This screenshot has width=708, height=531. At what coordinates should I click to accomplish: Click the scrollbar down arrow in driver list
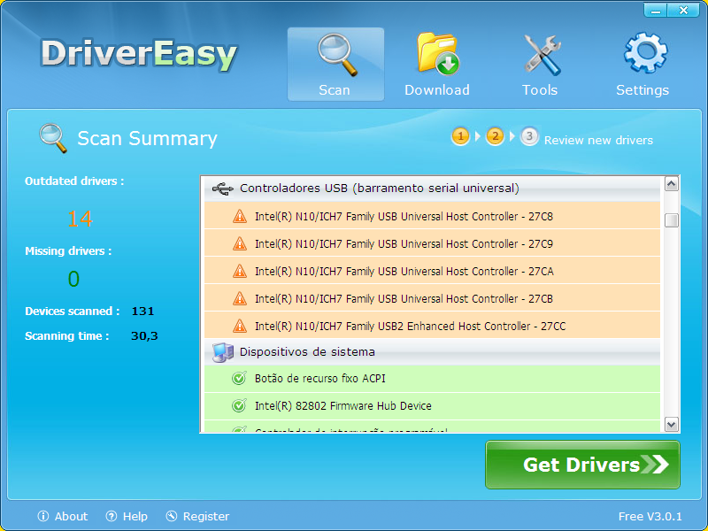(672, 425)
